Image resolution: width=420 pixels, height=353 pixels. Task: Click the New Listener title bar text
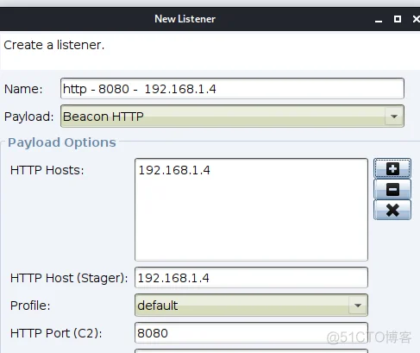185,19
